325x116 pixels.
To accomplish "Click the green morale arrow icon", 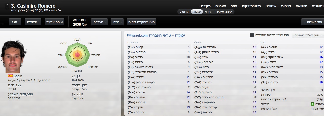I will point(312,104).
